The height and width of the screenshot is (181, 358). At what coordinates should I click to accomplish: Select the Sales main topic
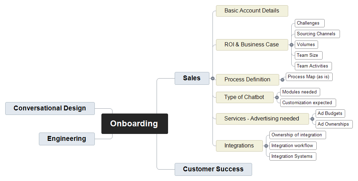coord(192,78)
